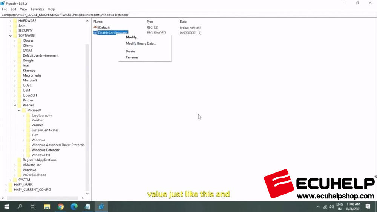Click the DisableAntiSpyware DWORD icon
The image size is (377, 212).
coord(95,33)
